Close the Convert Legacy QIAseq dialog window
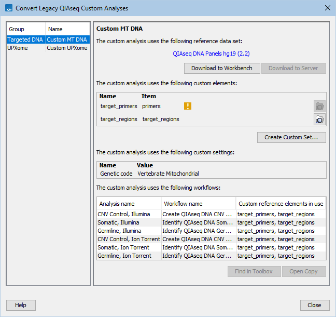Viewport: 336px width, 317px height. tap(327, 8)
